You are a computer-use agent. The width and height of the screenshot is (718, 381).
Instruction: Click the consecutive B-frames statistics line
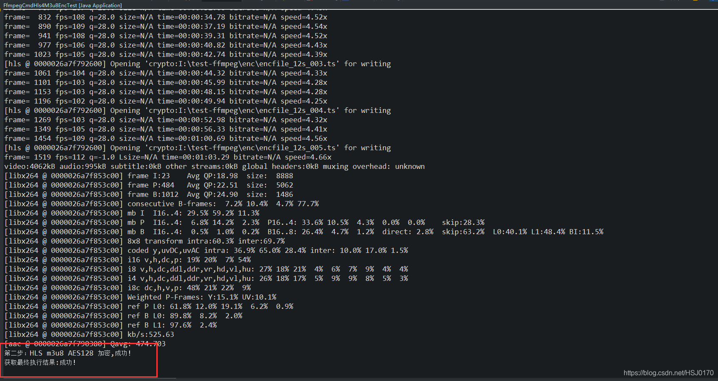tap(161, 204)
